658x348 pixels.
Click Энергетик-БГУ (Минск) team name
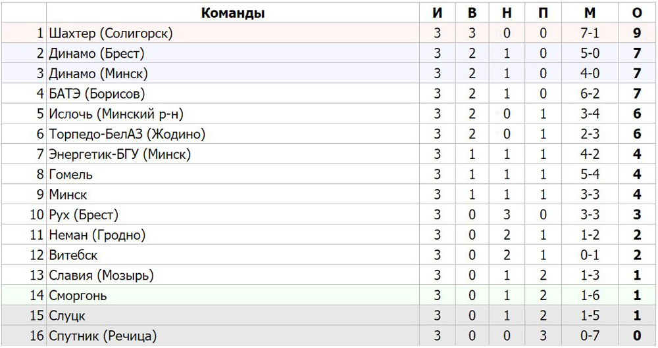[120, 154]
